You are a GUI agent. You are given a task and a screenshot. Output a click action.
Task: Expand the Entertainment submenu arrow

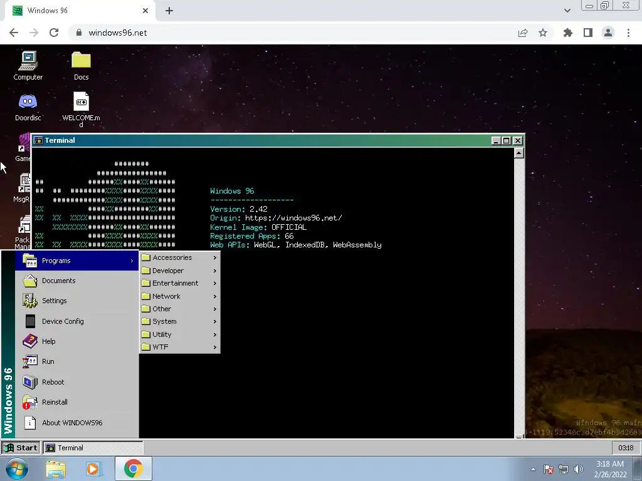click(215, 284)
